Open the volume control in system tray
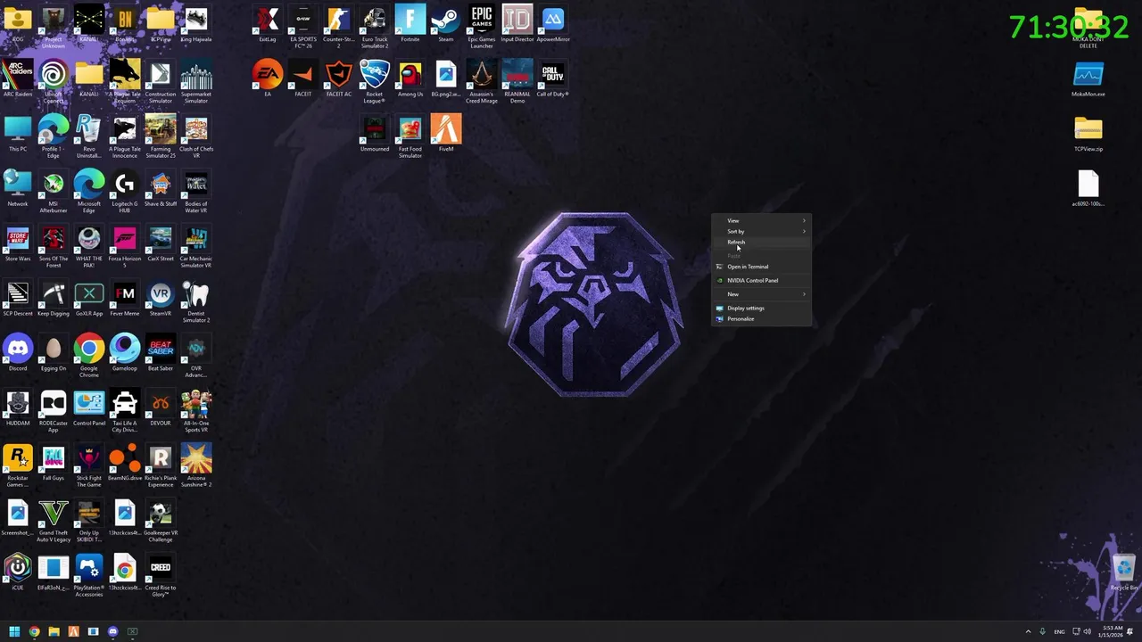1142x642 pixels. pos(1088,631)
